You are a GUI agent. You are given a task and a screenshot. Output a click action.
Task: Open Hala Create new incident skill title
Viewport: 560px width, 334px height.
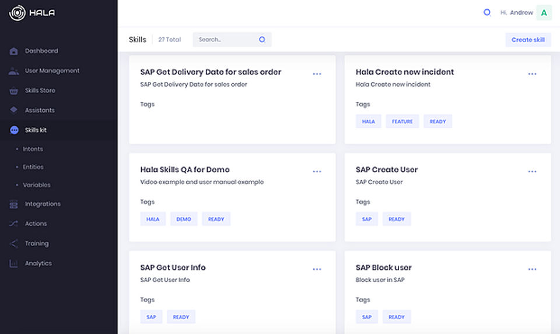(405, 72)
